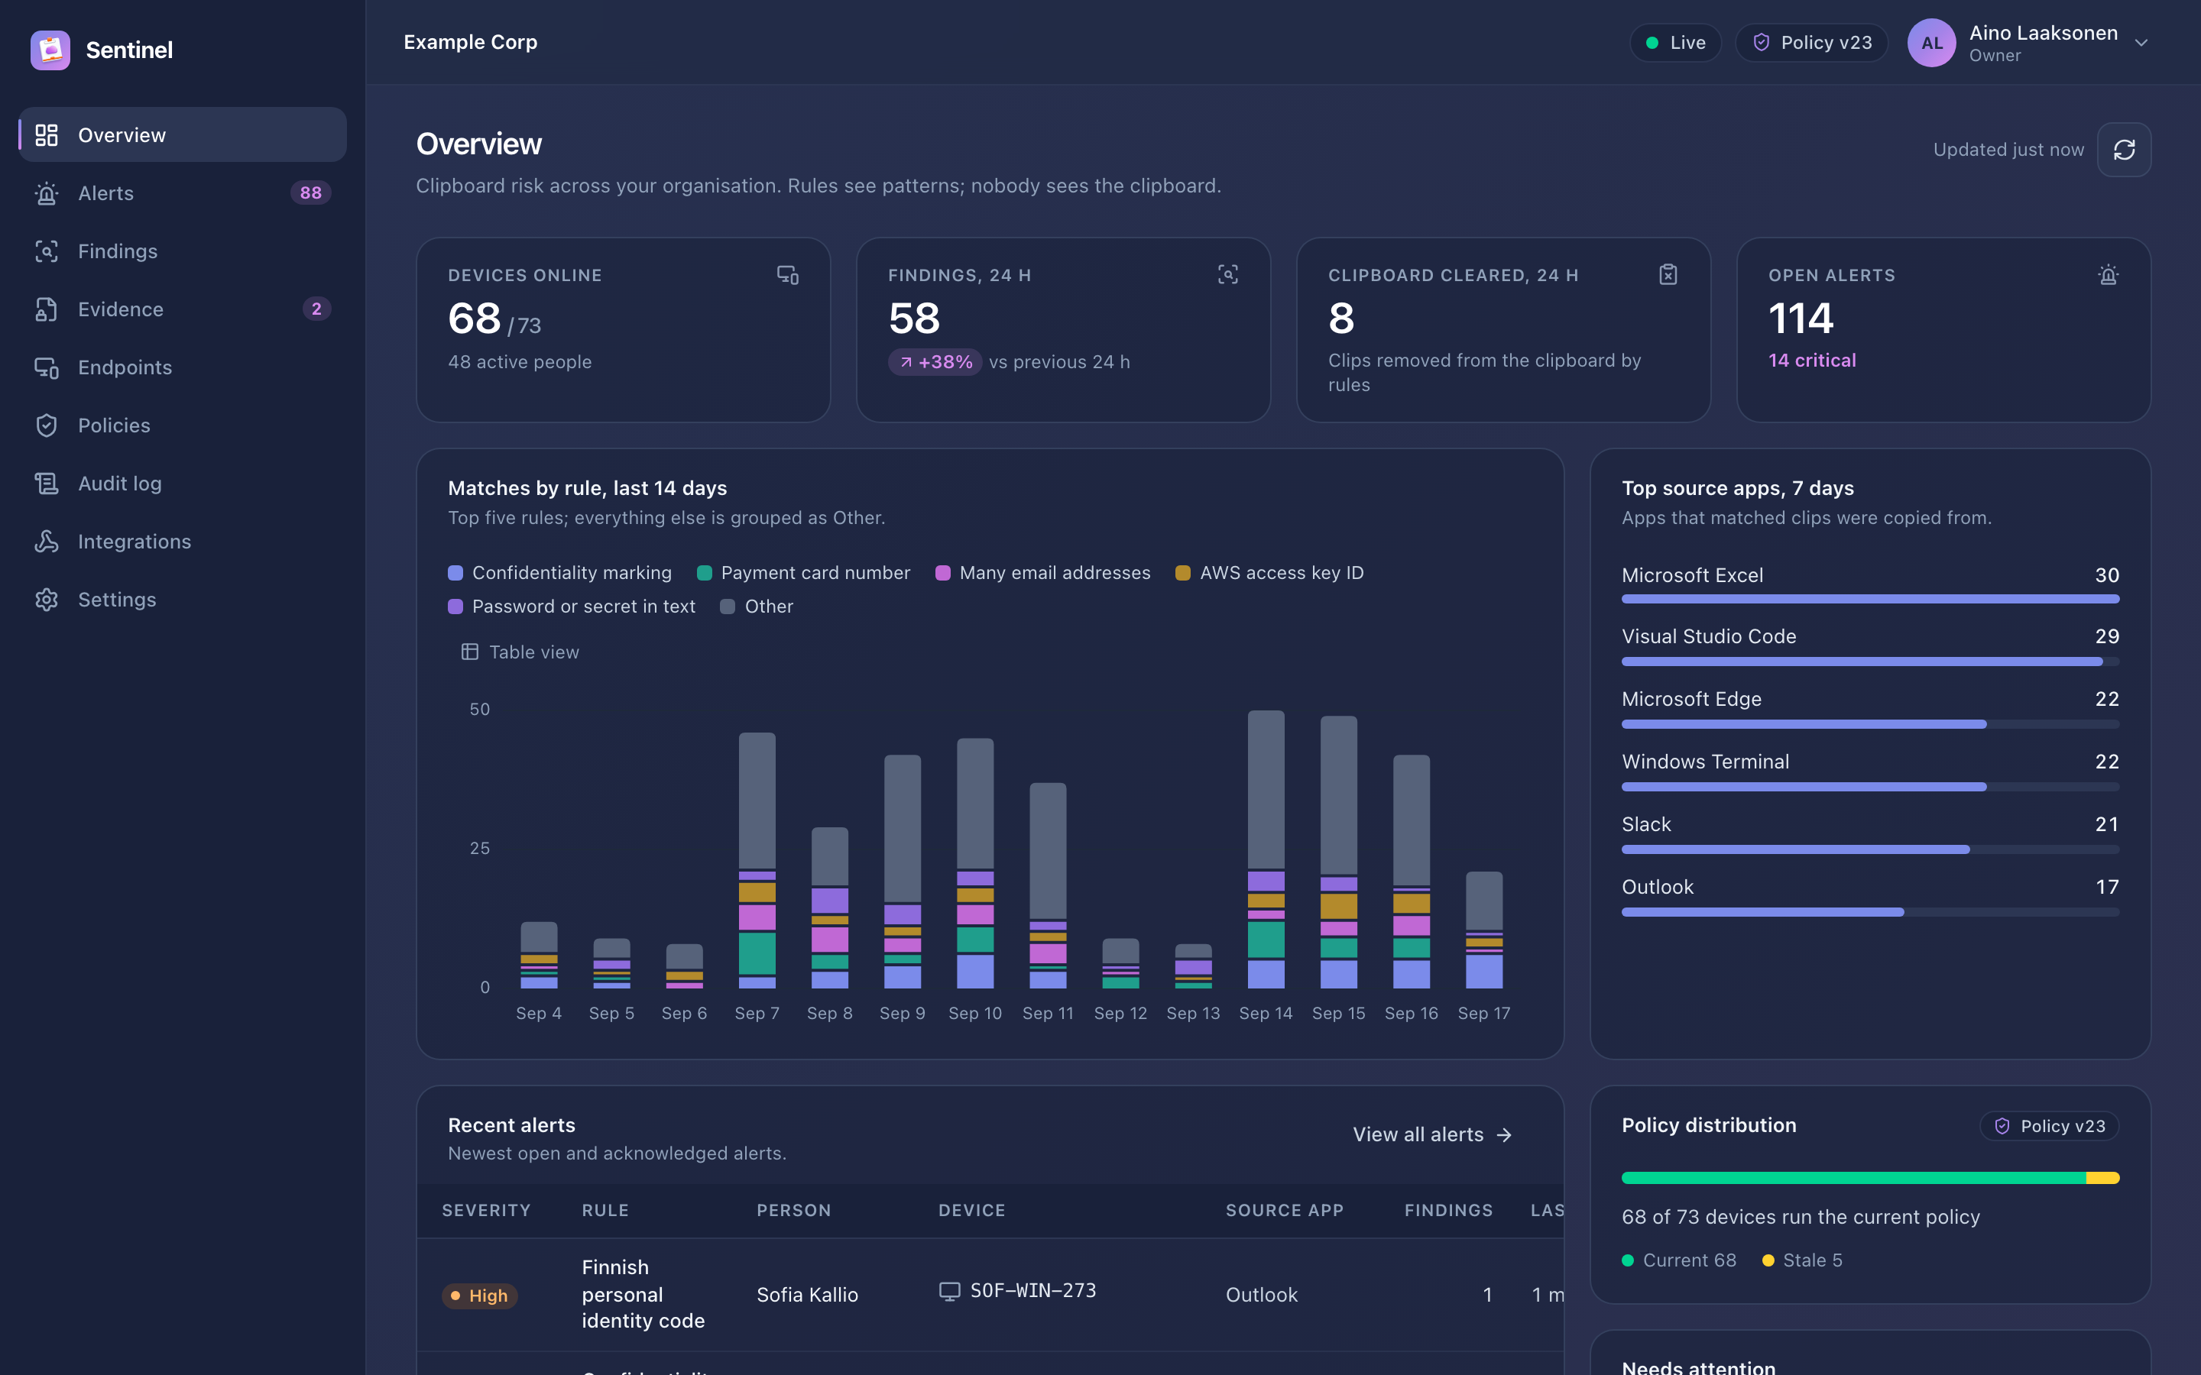
Task: Click the scan icon on Findings 24 h card
Action: point(1228,275)
